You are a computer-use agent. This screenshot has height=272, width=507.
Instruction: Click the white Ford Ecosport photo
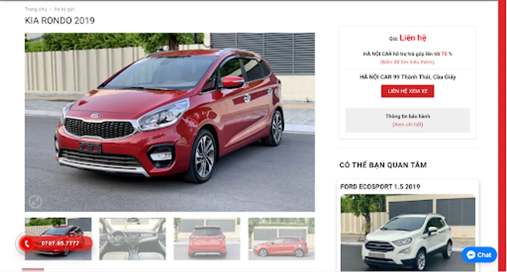click(x=408, y=233)
